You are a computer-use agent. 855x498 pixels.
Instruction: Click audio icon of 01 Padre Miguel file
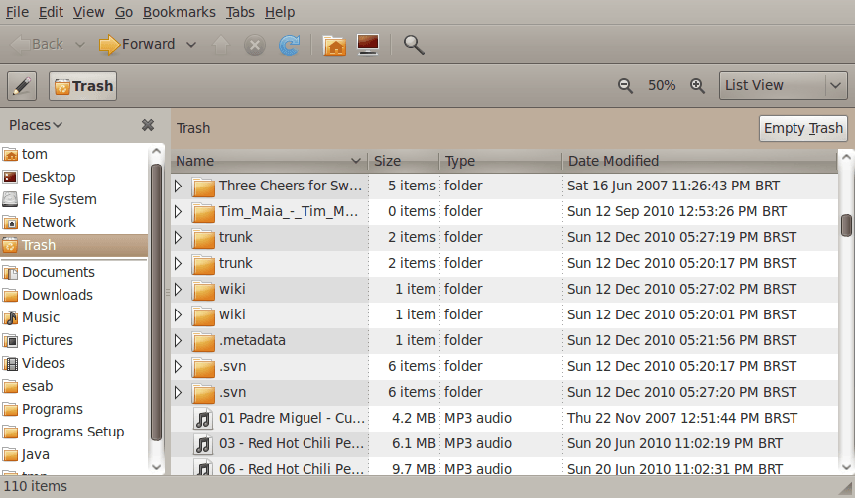[x=203, y=419]
